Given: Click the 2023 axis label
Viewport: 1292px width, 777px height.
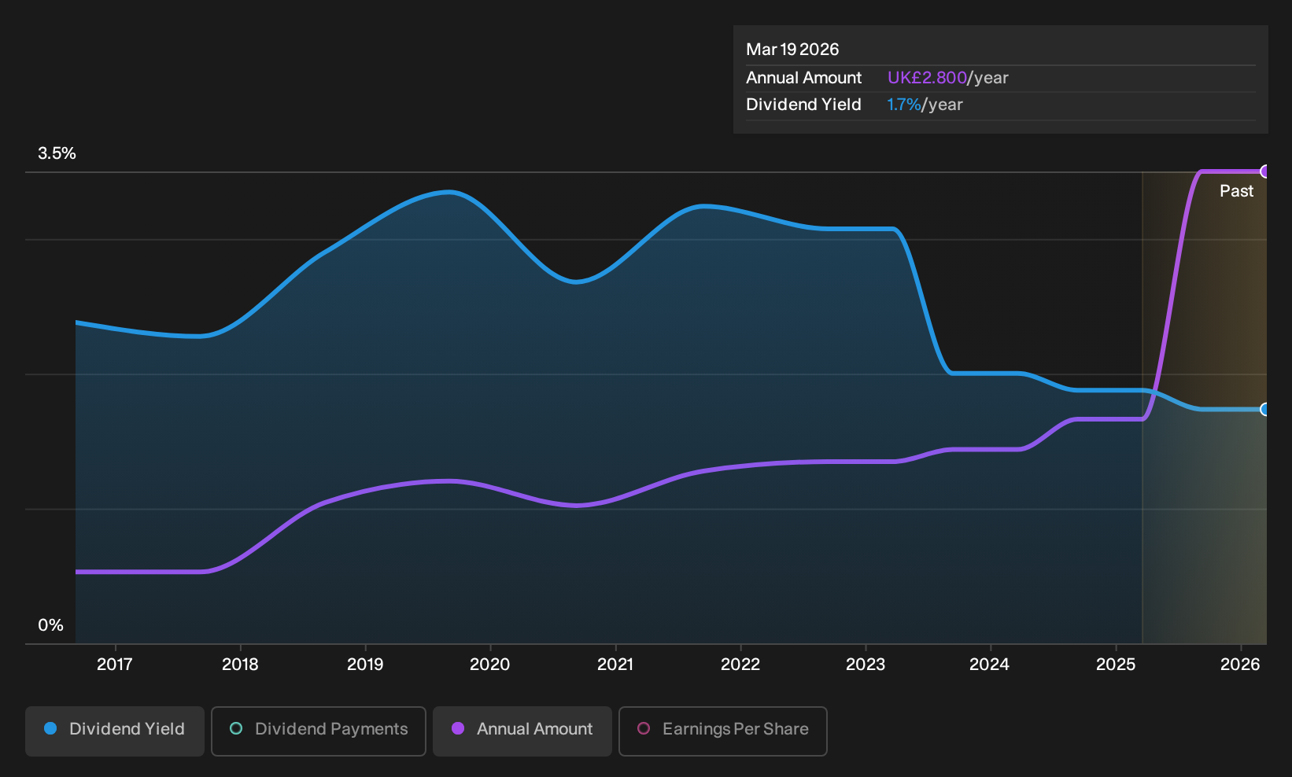Looking at the screenshot, I should [x=866, y=665].
